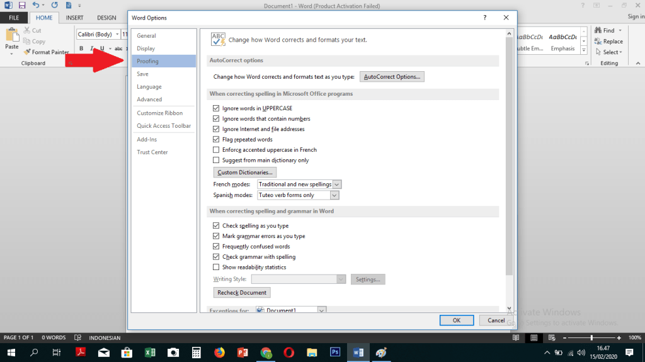Image resolution: width=645 pixels, height=362 pixels.
Task: Switch to the Display options category
Action: point(146,48)
